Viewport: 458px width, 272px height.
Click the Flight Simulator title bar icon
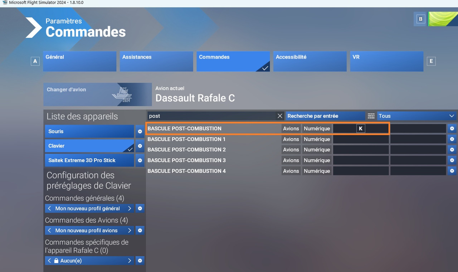coord(5,3)
